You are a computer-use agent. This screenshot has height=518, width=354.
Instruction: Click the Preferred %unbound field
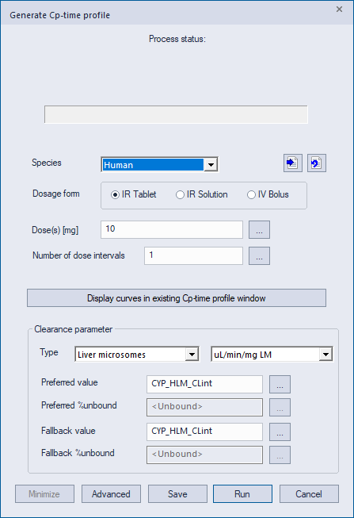(204, 407)
